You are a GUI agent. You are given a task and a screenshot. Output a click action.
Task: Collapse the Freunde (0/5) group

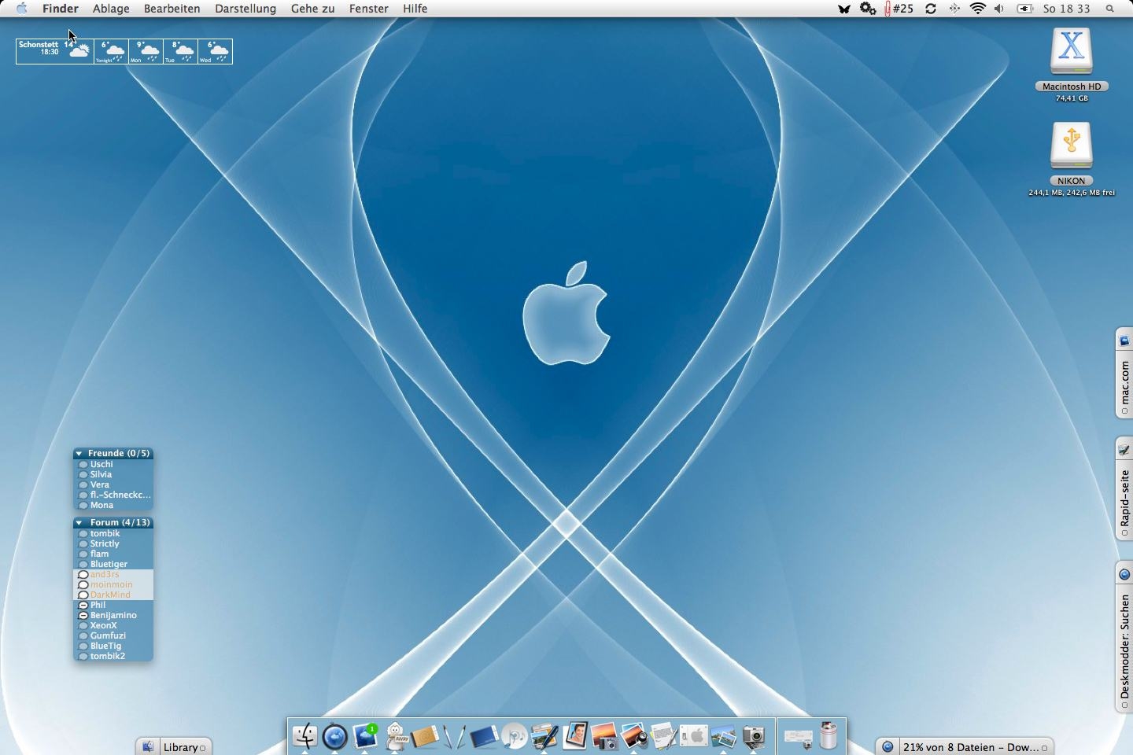[x=79, y=454]
